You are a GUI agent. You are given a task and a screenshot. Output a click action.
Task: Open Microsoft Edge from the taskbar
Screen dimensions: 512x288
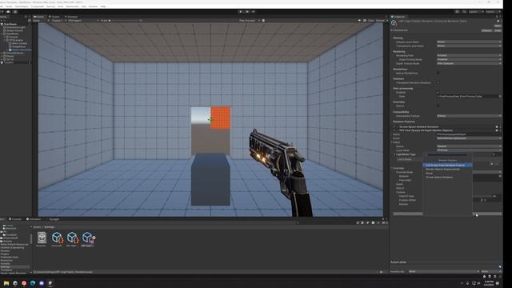click(x=33, y=283)
